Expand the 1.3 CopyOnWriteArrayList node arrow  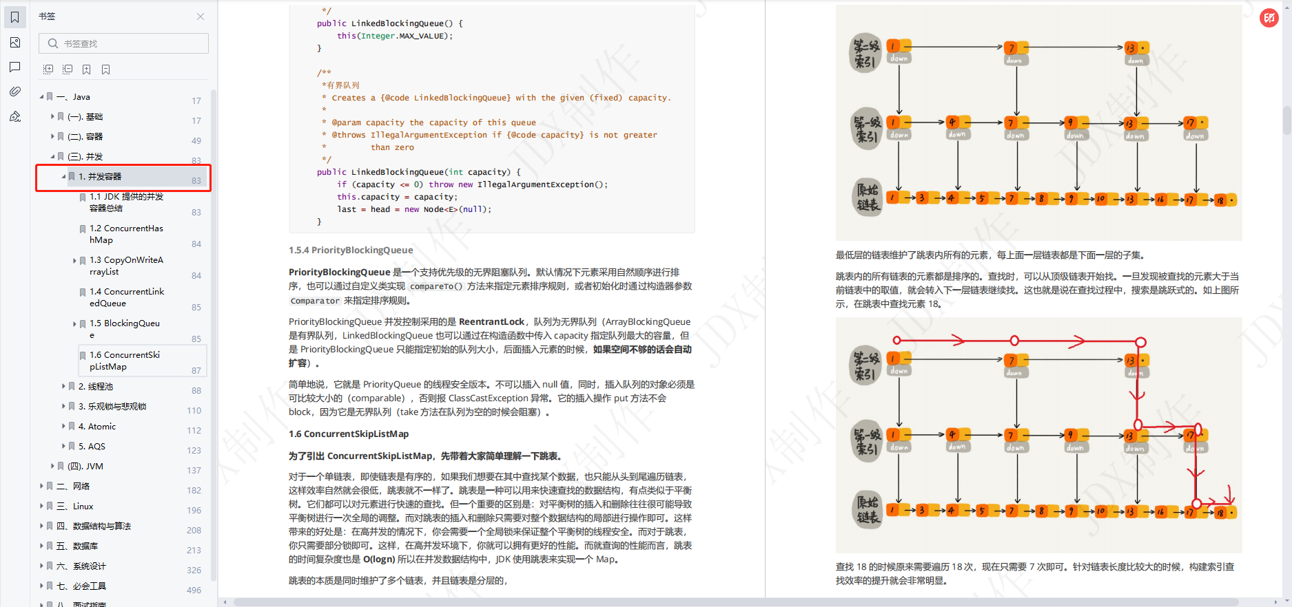74,261
